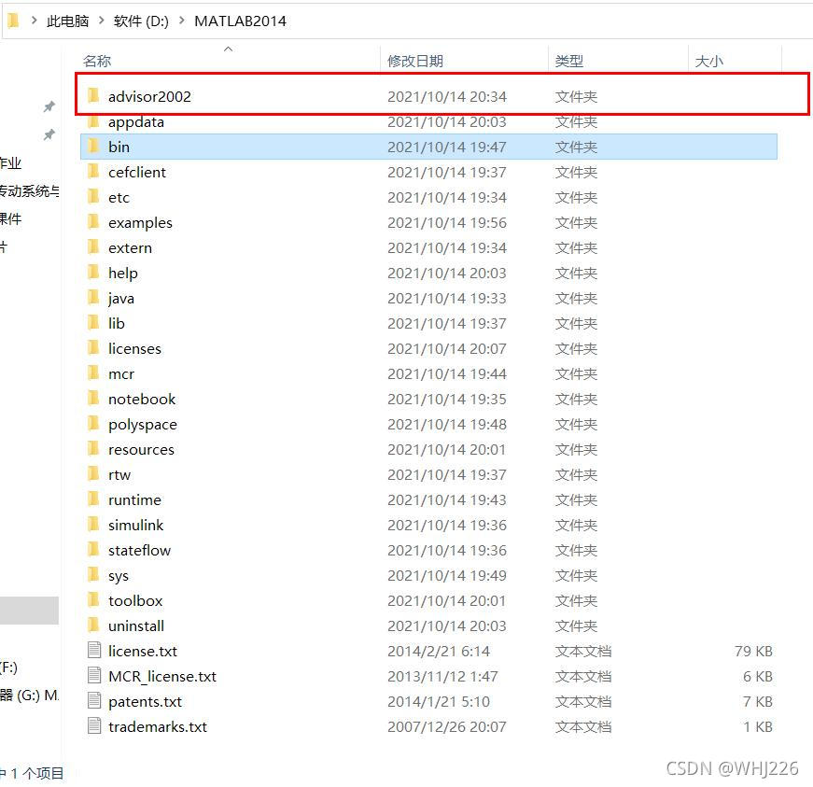Image resolution: width=813 pixels, height=787 pixels.
Task: Click the MCR_license.txt file icon
Action: click(94, 676)
